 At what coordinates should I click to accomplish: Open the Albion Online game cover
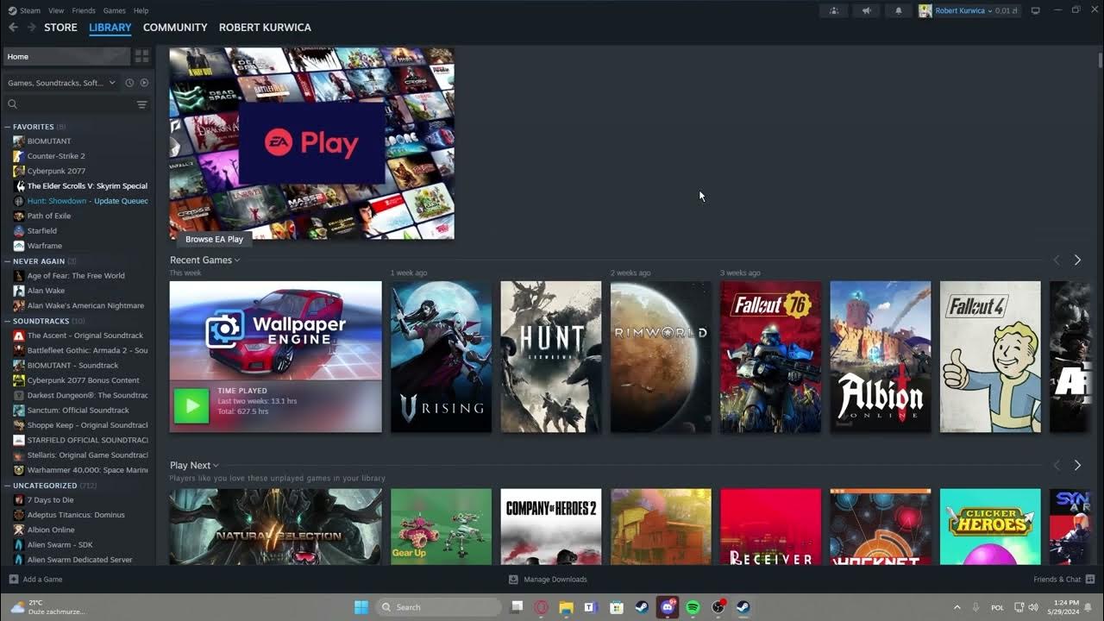point(881,356)
